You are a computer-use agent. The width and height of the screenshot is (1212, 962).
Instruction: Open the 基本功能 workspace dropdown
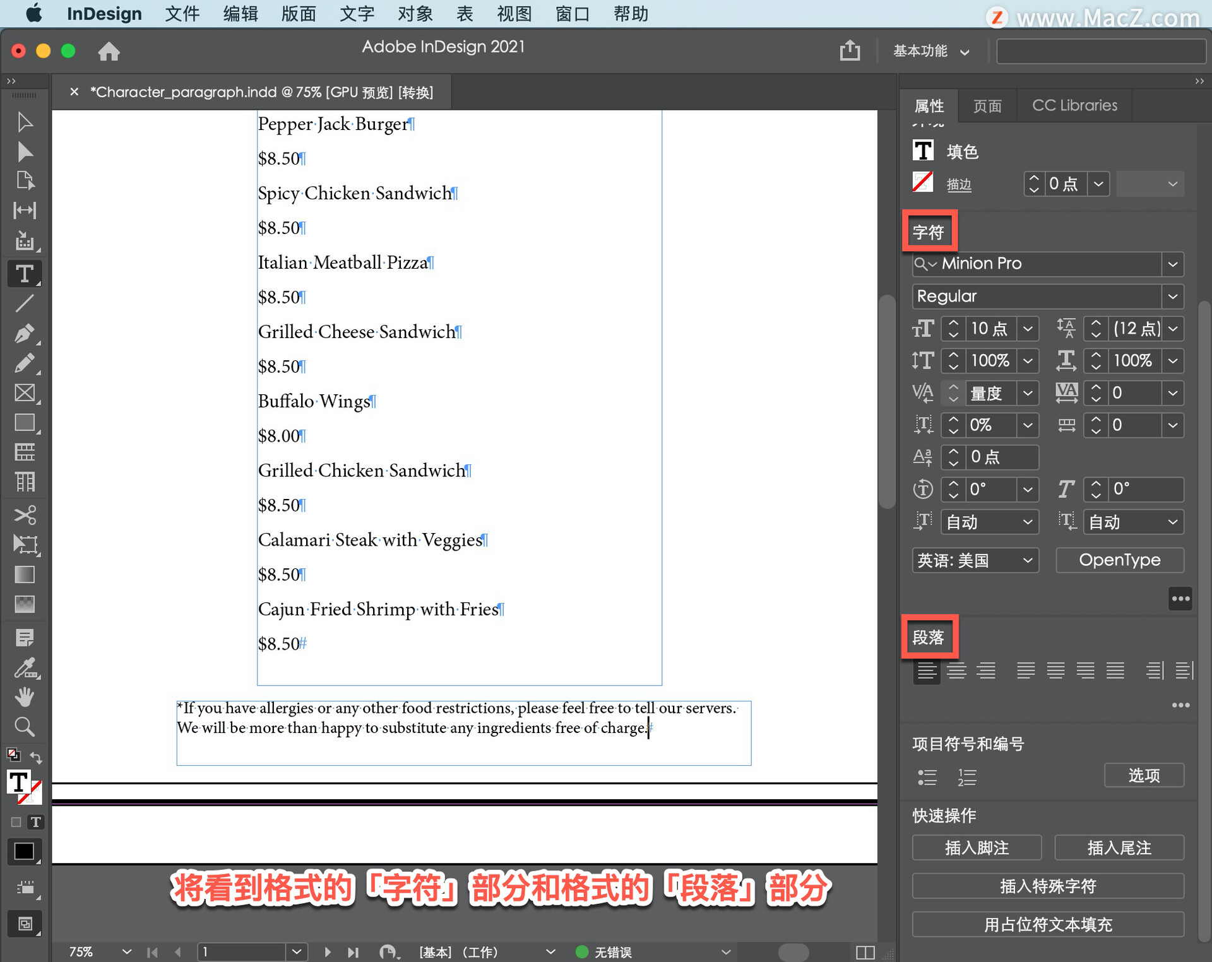click(931, 51)
